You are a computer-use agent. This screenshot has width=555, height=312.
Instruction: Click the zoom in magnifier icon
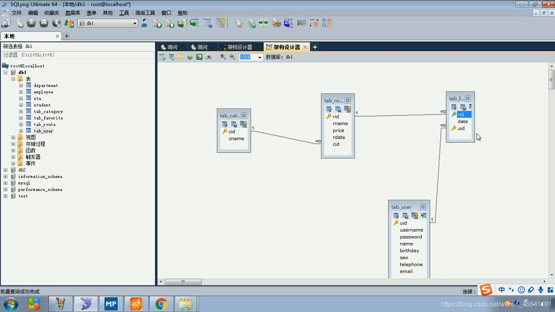[223, 57]
